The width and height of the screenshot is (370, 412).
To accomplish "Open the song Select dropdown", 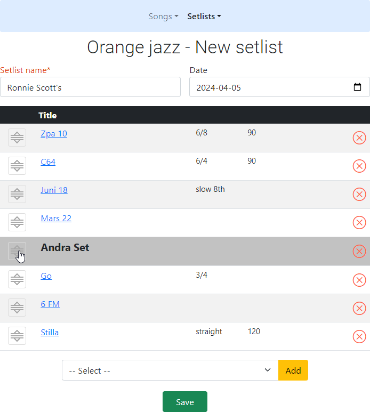I will click(x=170, y=370).
